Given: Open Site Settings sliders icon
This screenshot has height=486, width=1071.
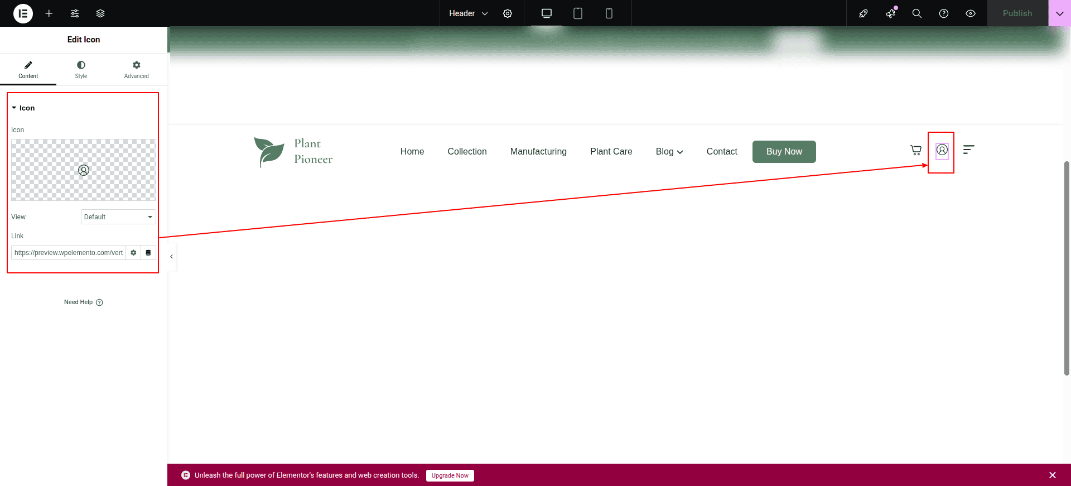Looking at the screenshot, I should click(x=75, y=13).
